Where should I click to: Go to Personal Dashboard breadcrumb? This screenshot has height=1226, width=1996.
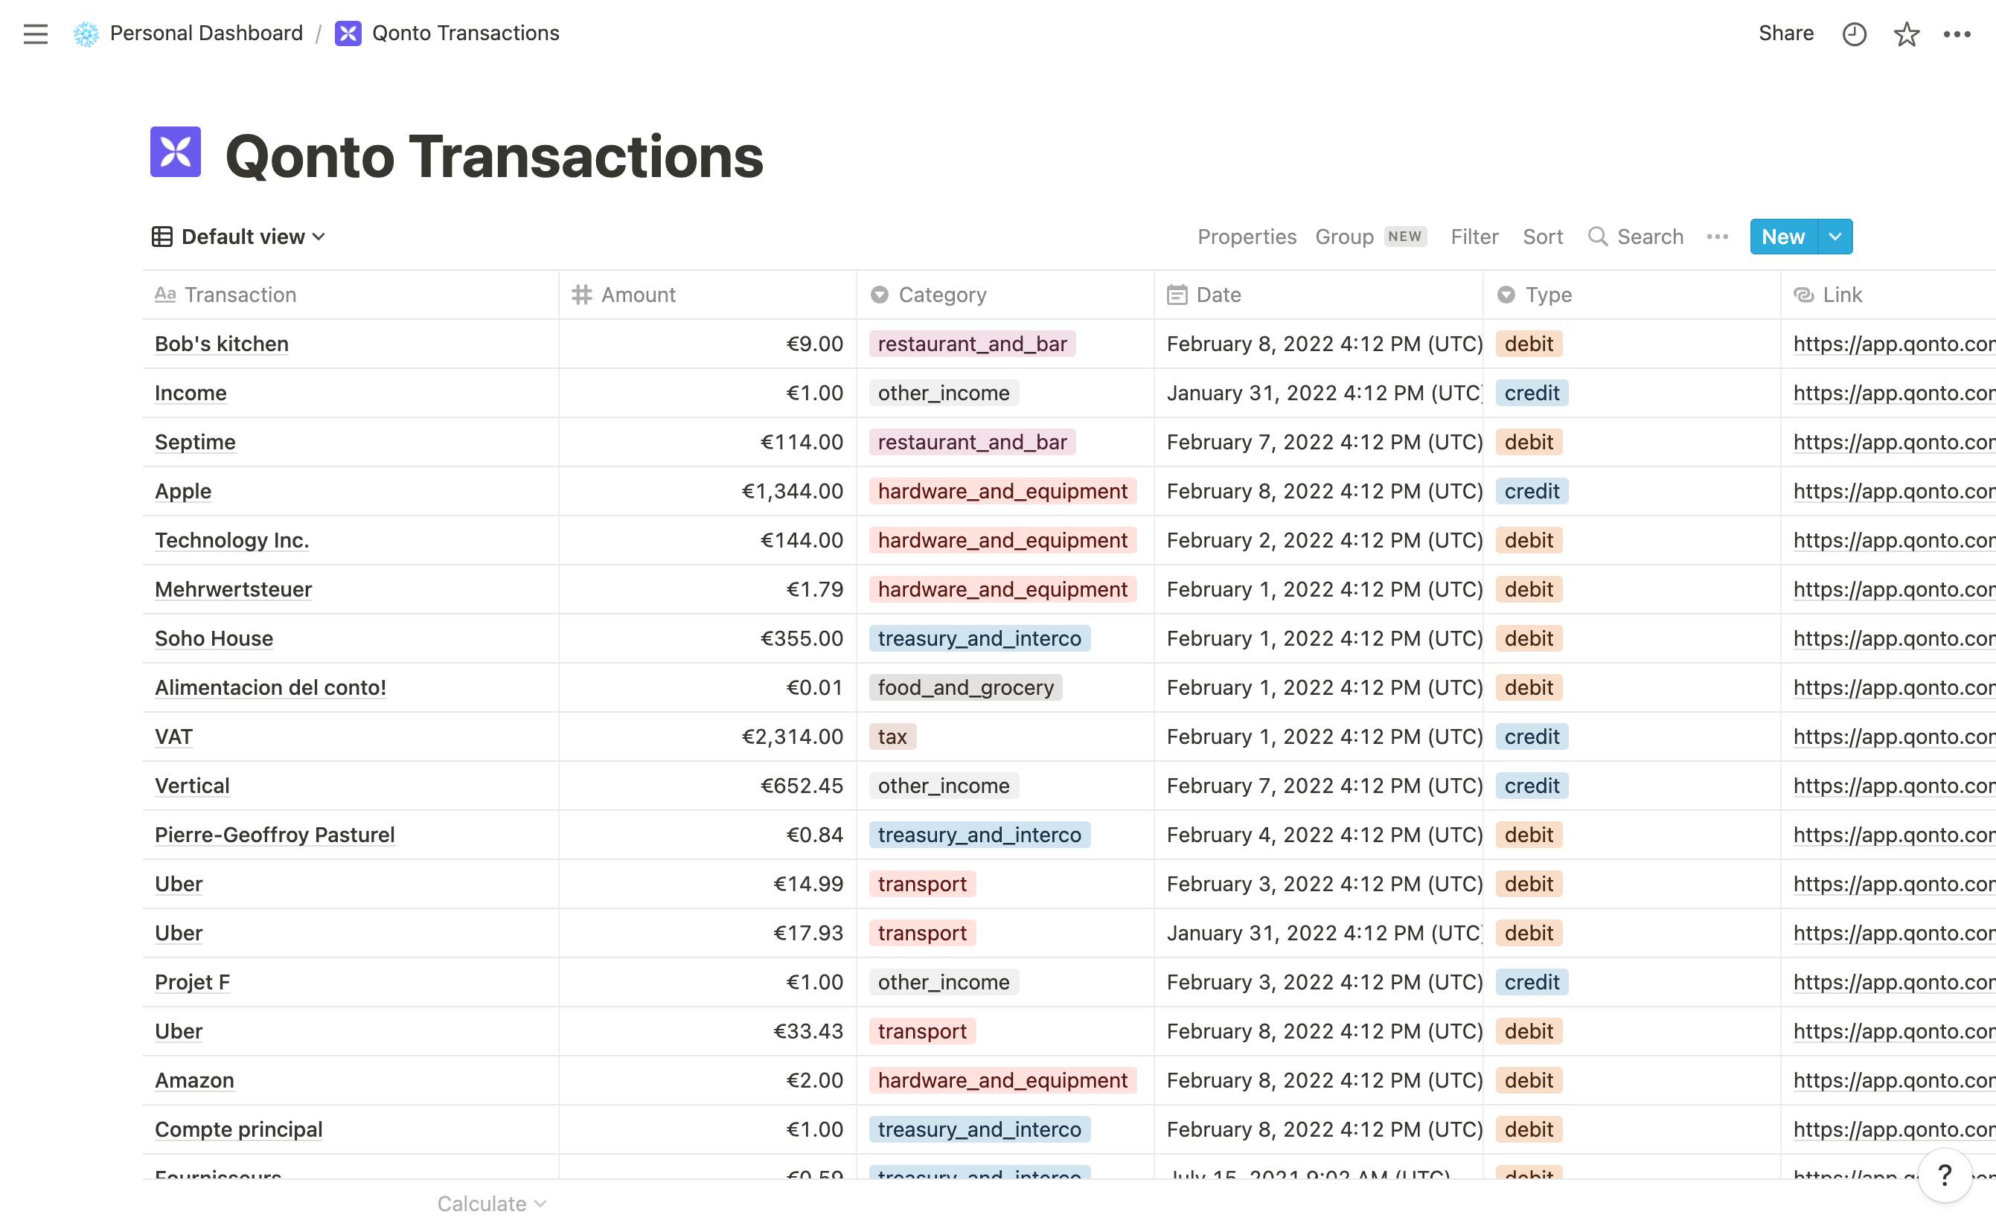click(206, 33)
